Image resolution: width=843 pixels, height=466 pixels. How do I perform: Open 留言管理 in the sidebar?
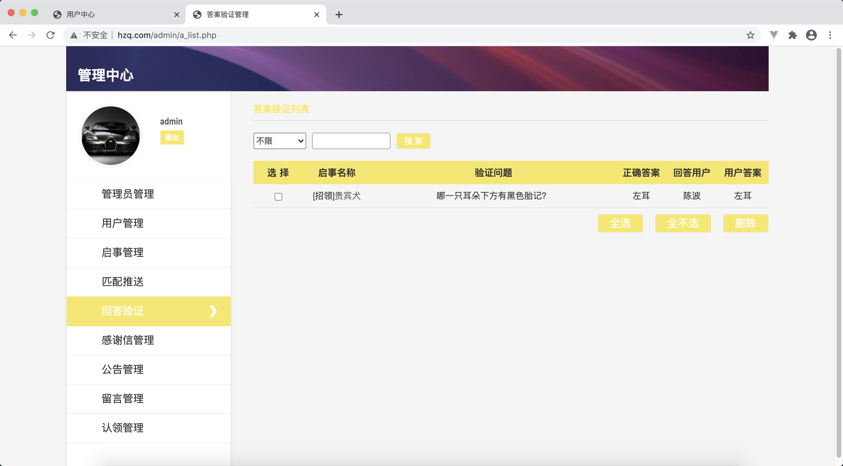click(x=149, y=399)
